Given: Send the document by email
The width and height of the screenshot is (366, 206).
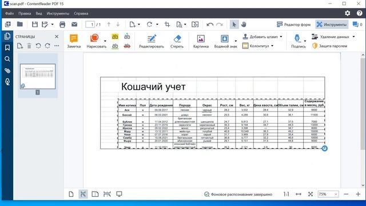Looking at the screenshot, I should pos(74,24).
